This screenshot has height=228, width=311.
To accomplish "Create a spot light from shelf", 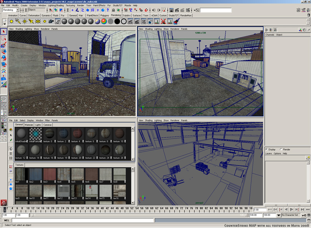I will pyautogui.click(x=31, y=21).
